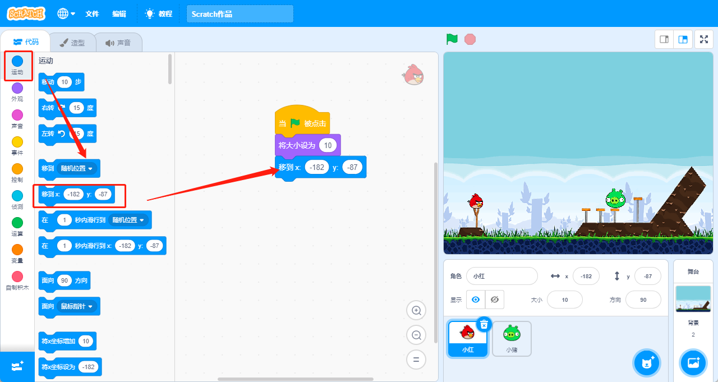The width and height of the screenshot is (718, 382).
Task: Click the workspace horizontal scrollbar
Action: pos(296,379)
